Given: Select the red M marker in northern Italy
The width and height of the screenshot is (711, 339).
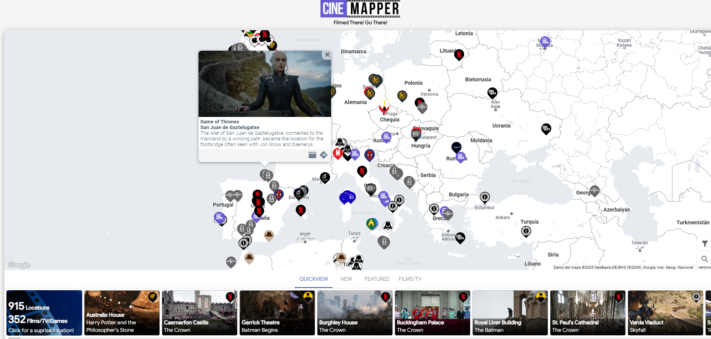Looking at the screenshot, I should point(338,153).
